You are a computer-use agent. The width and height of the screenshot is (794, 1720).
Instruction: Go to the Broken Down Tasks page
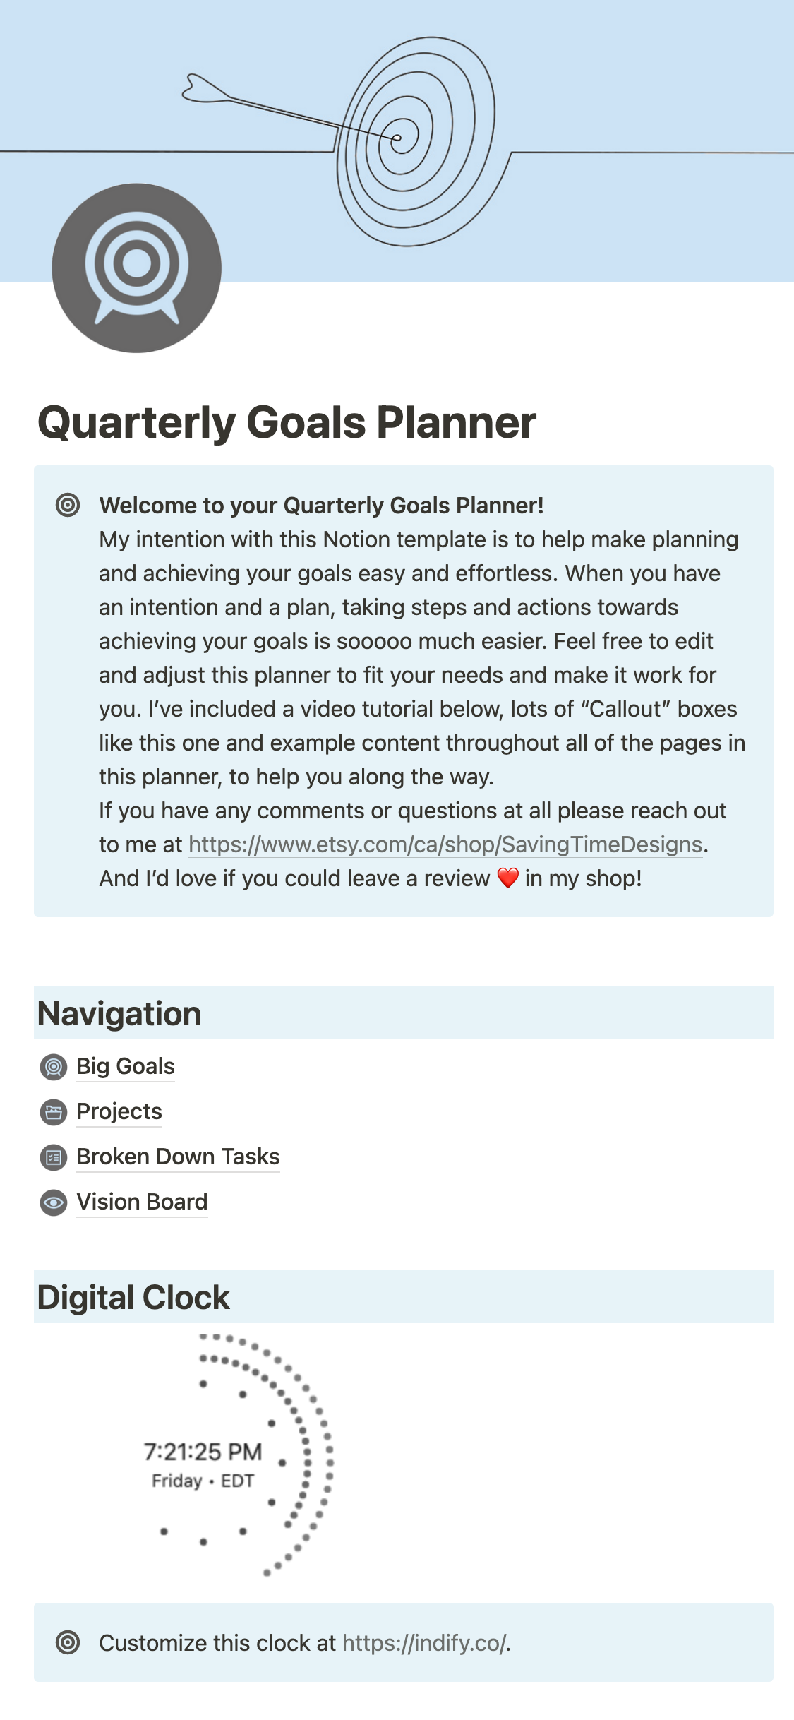178,1157
